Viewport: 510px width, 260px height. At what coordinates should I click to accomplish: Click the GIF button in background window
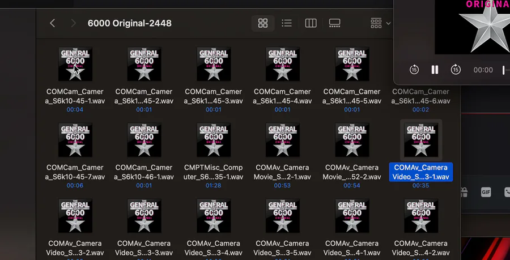click(486, 192)
